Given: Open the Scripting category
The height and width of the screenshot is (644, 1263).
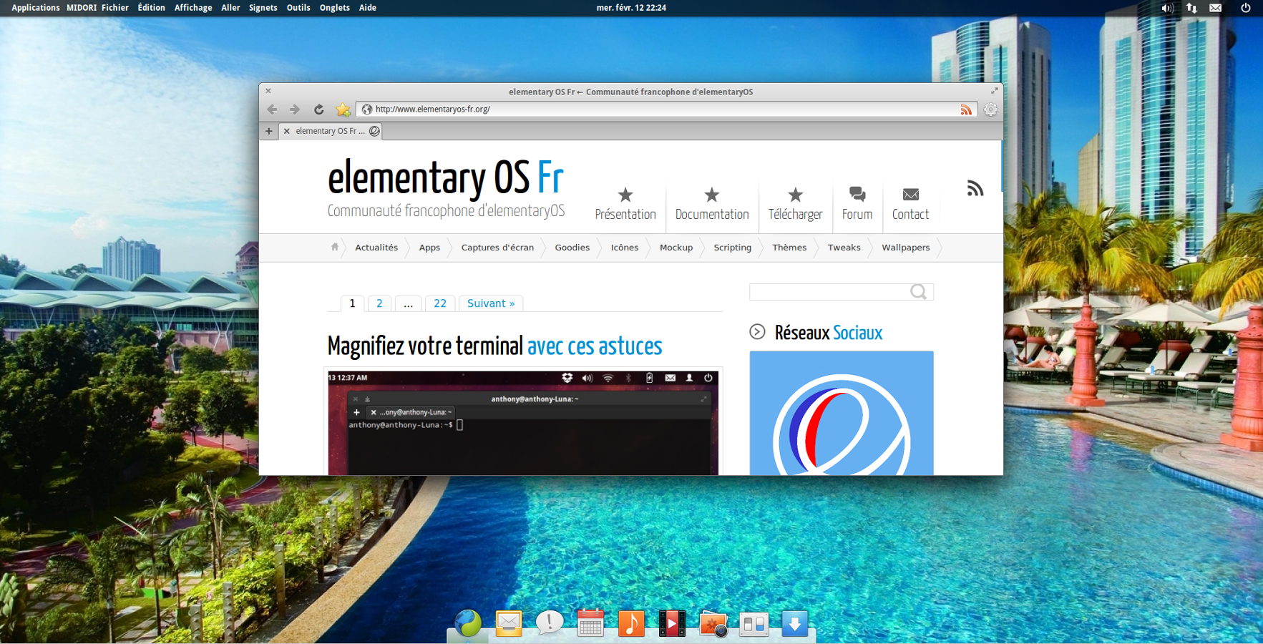Looking at the screenshot, I should tap(733, 248).
